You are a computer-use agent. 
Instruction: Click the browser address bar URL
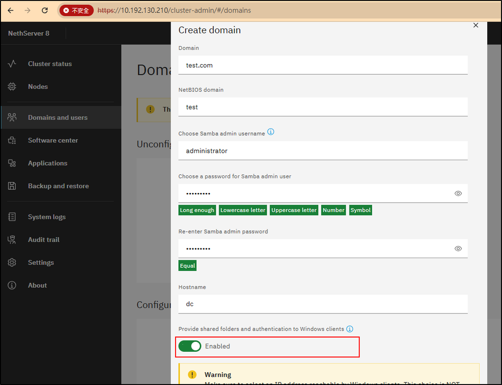(x=174, y=11)
